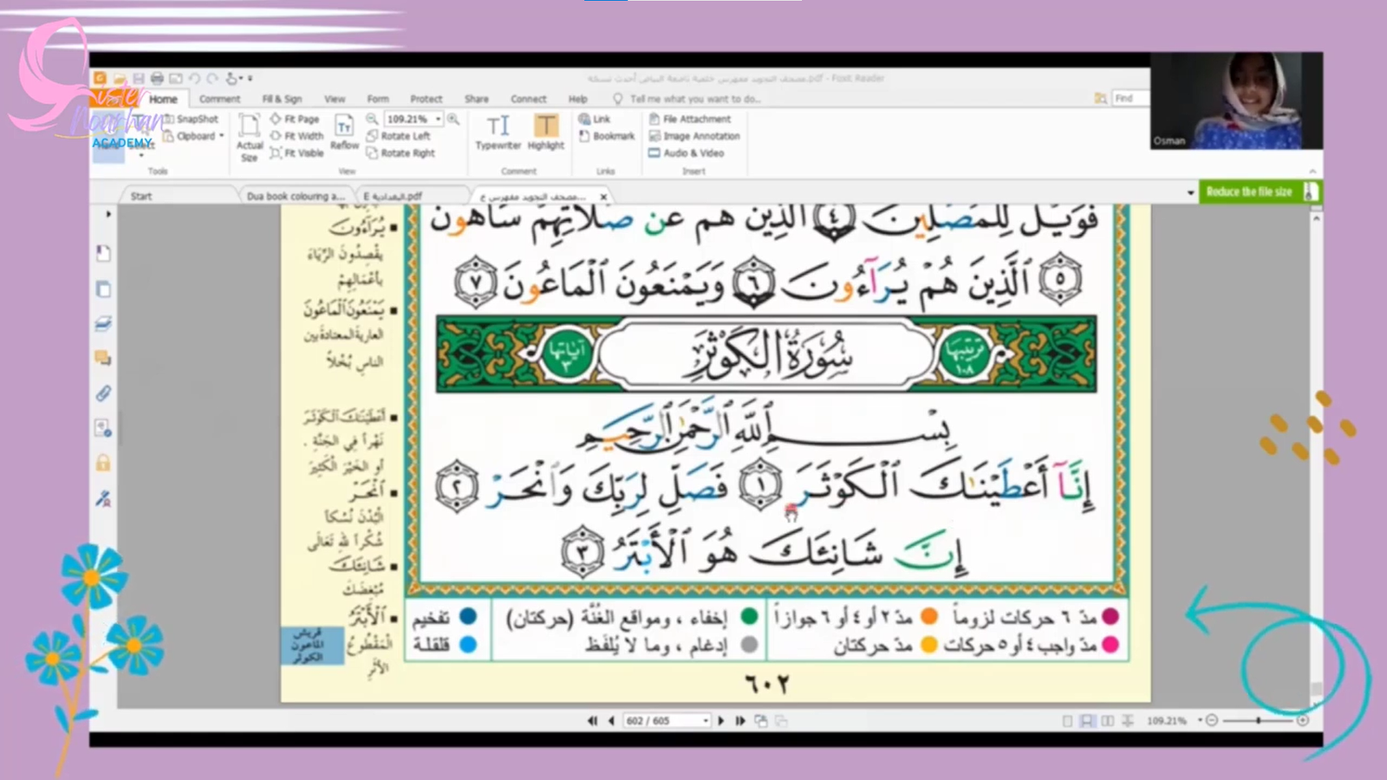
Task: Open the Layers panel in left sidebar
Action: (103, 324)
